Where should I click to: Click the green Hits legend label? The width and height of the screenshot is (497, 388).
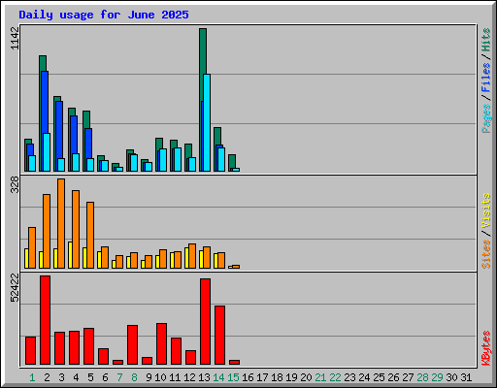pyautogui.click(x=485, y=40)
